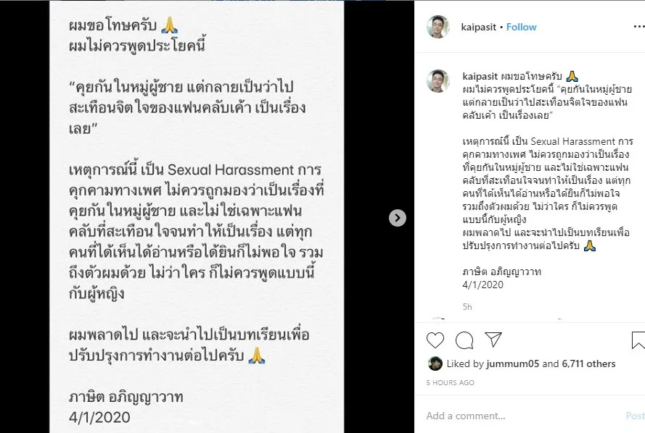This screenshot has height=433, width=645.
Task: Click the 5h caption time label
Action: click(x=467, y=306)
